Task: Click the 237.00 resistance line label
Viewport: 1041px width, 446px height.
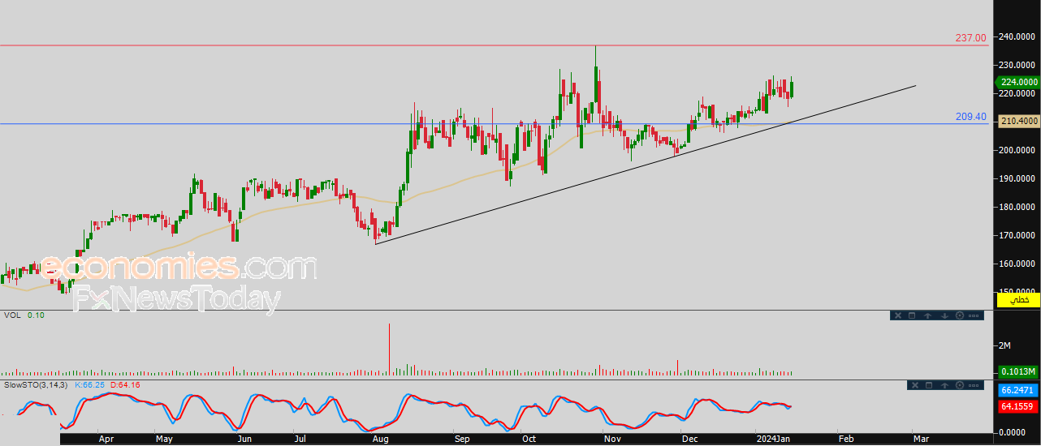Action: pyautogui.click(x=970, y=38)
